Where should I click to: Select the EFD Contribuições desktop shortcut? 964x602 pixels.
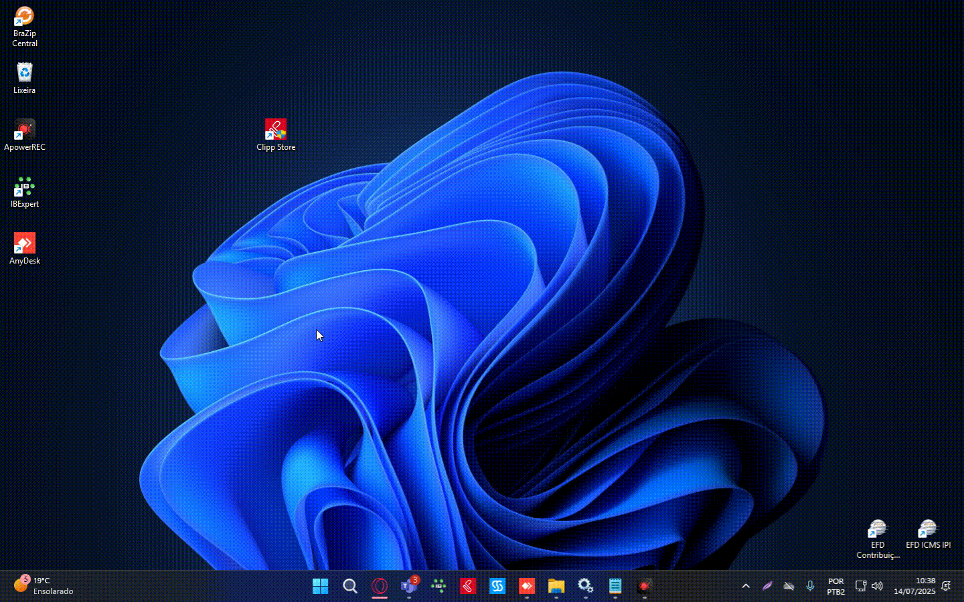(877, 530)
